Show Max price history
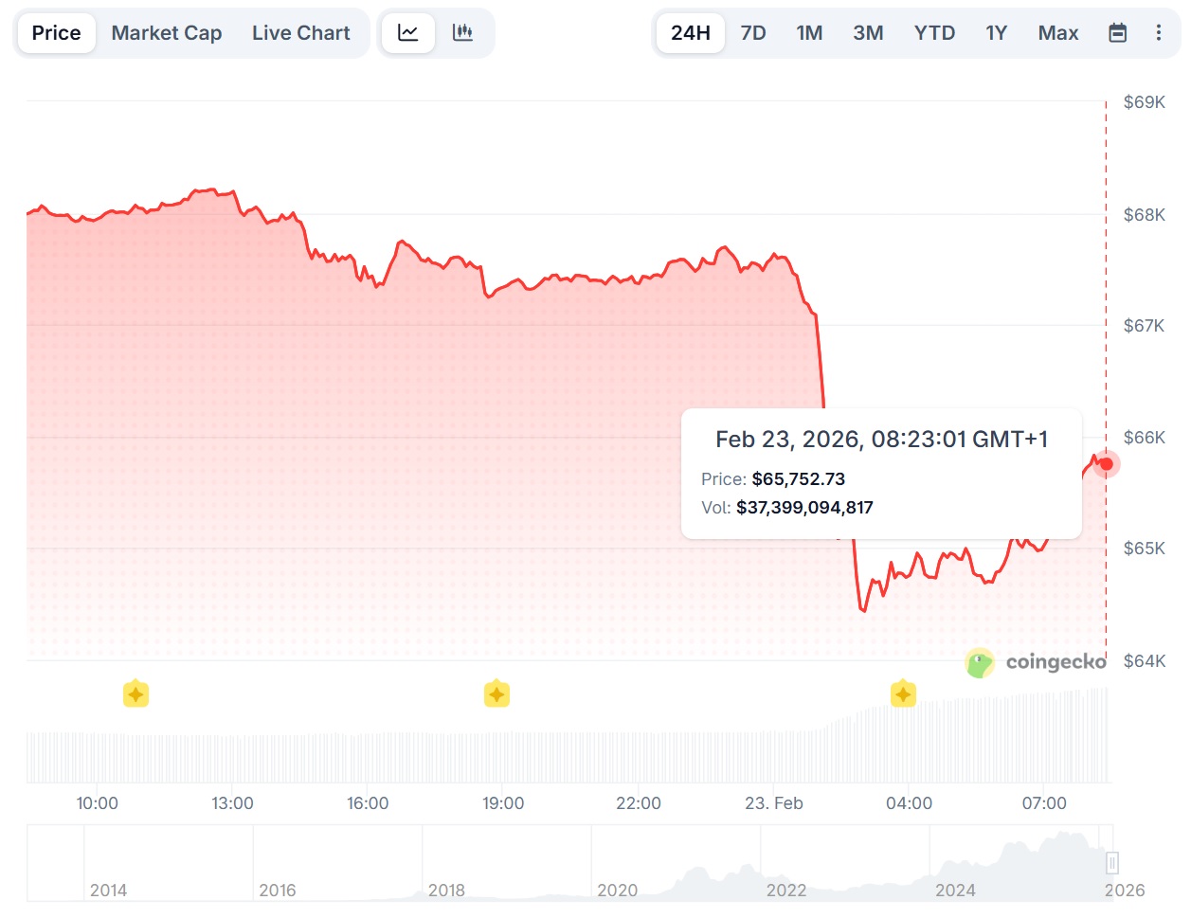This screenshot has height=918, width=1191. tap(1058, 33)
